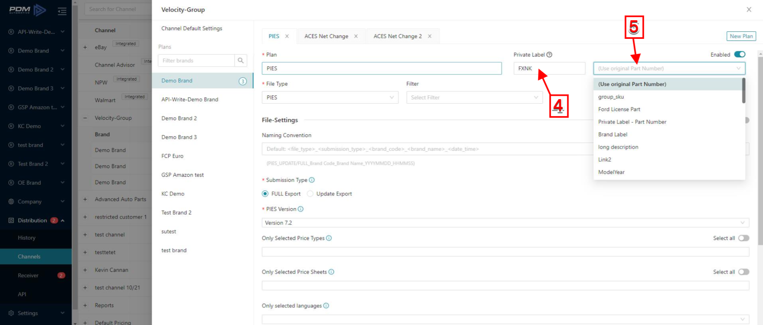
Task: Open the Only selected languages info icon
Action: 326,306
